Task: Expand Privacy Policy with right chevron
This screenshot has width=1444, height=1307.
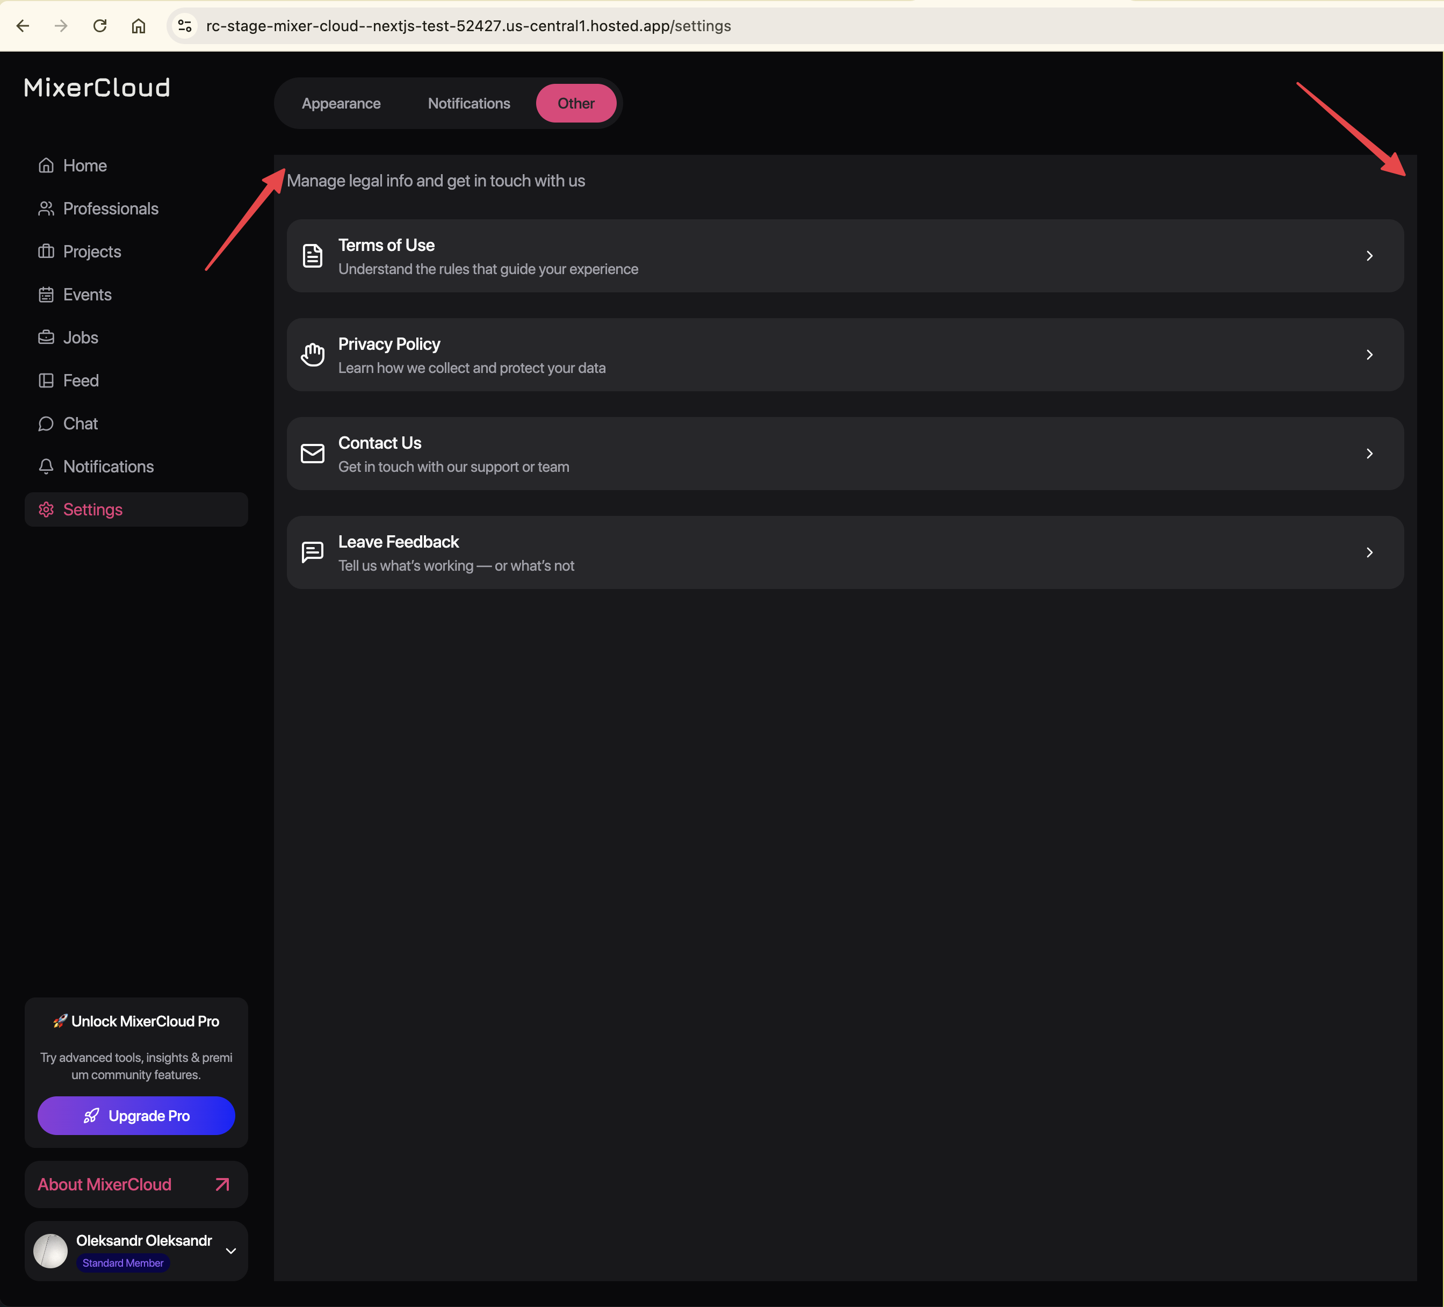Action: [x=1369, y=355]
